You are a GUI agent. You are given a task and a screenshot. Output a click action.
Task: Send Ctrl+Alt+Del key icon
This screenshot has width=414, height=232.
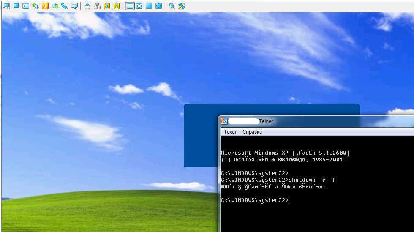(87, 6)
